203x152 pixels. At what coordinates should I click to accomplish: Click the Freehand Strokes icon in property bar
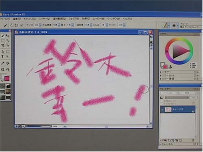pos(12,25)
